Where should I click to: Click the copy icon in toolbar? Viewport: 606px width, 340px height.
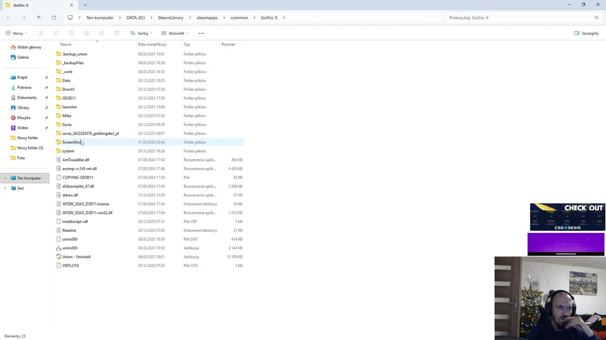tap(56, 33)
